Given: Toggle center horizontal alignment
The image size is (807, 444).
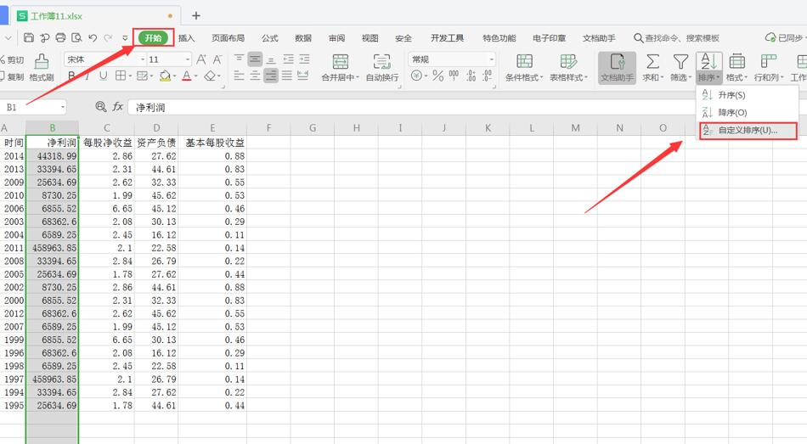Looking at the screenshot, I should tap(256, 76).
